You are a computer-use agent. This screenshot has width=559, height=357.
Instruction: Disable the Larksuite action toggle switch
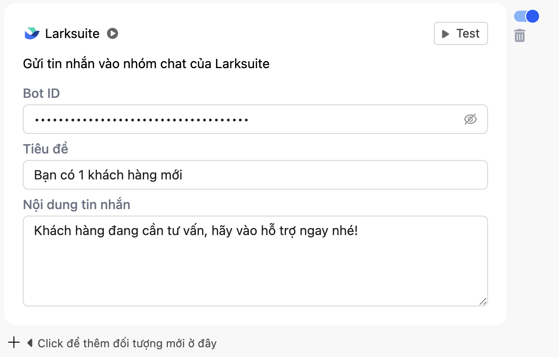point(527,16)
